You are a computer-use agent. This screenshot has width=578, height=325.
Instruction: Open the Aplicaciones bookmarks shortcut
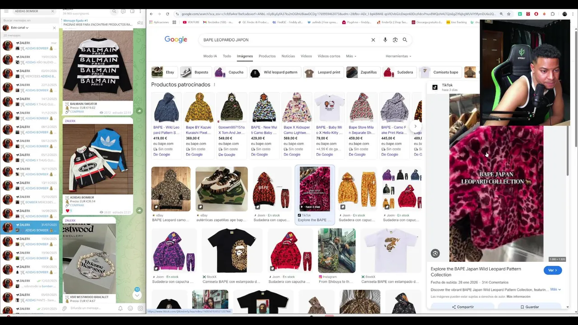159,22
